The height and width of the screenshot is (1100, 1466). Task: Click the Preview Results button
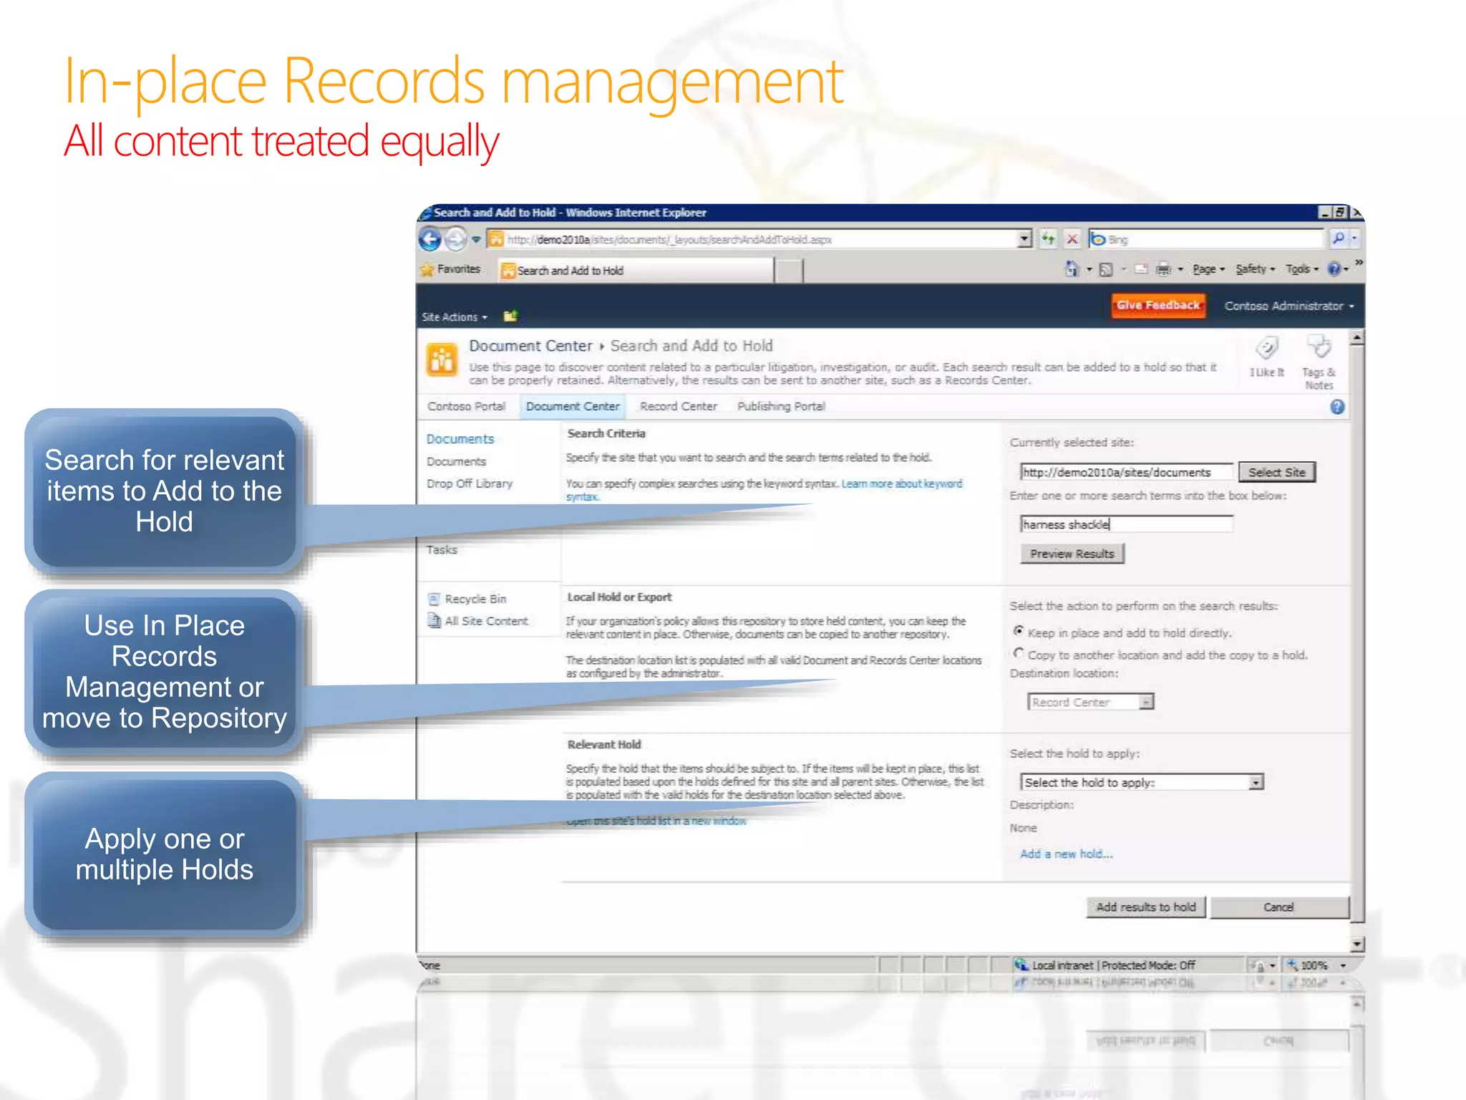1072,554
